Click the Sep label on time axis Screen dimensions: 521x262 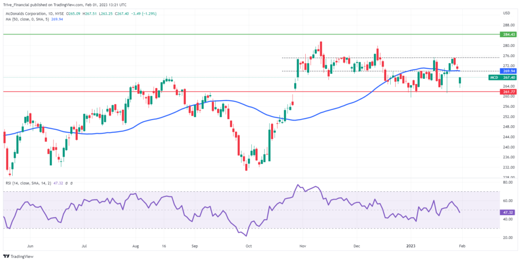195,247
